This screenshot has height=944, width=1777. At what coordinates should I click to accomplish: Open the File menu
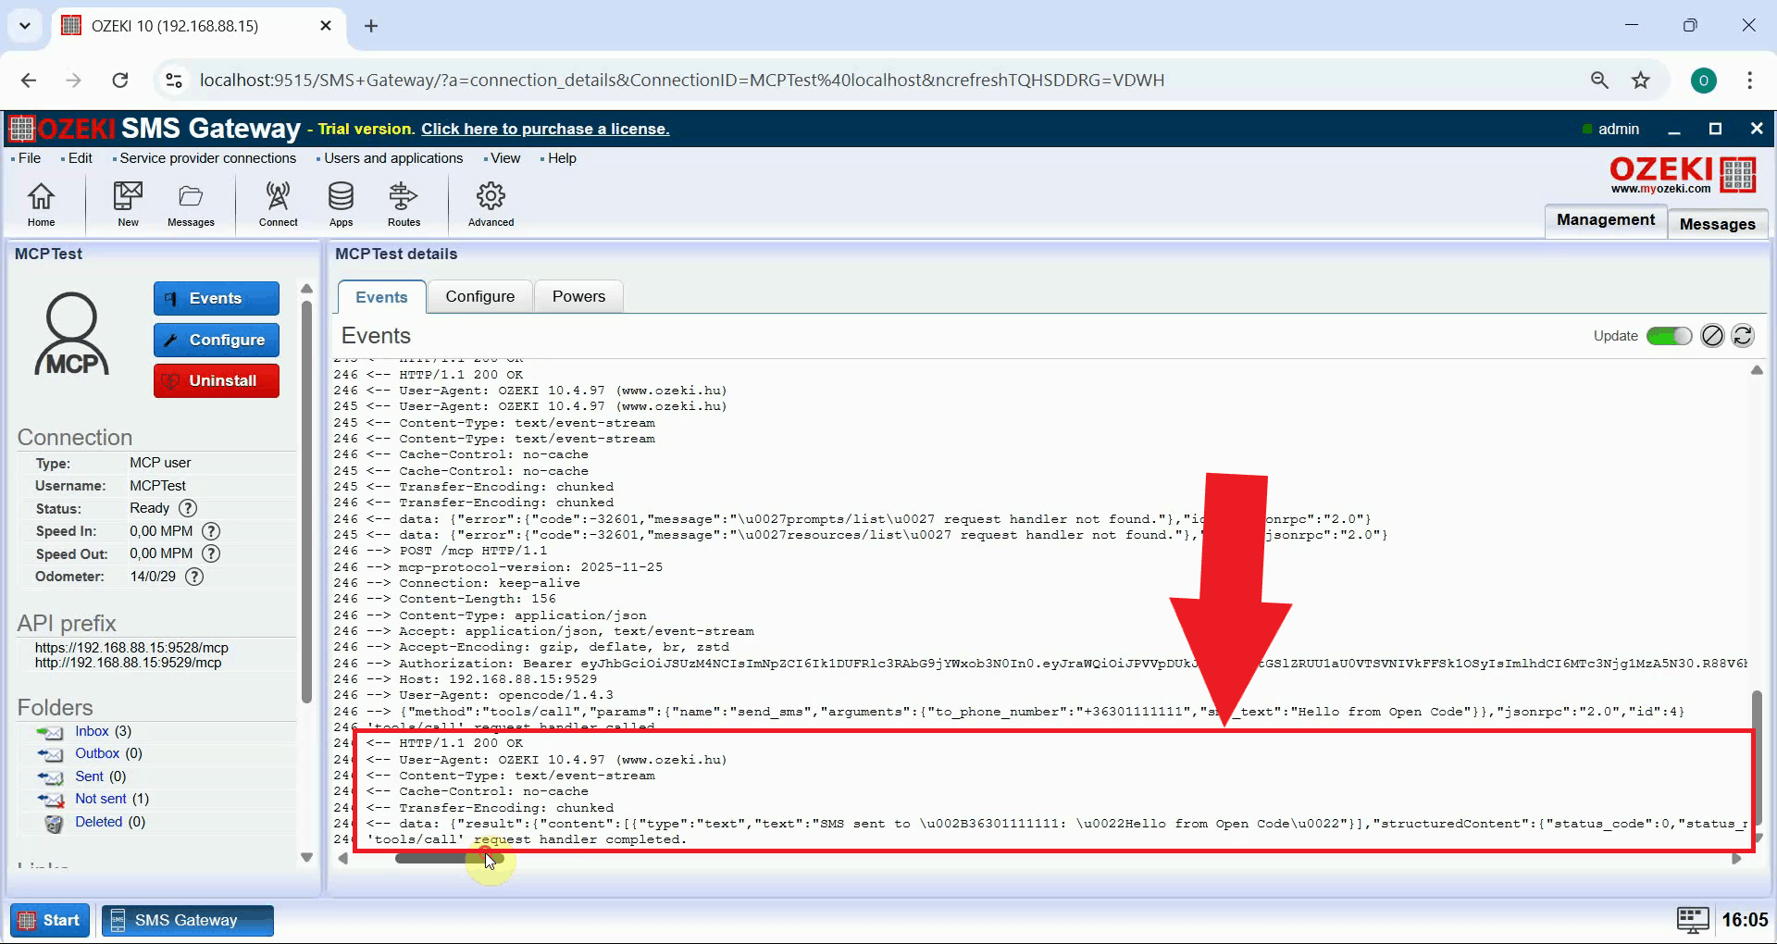(29, 158)
